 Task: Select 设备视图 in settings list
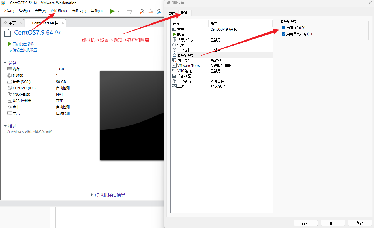click(222, 76)
